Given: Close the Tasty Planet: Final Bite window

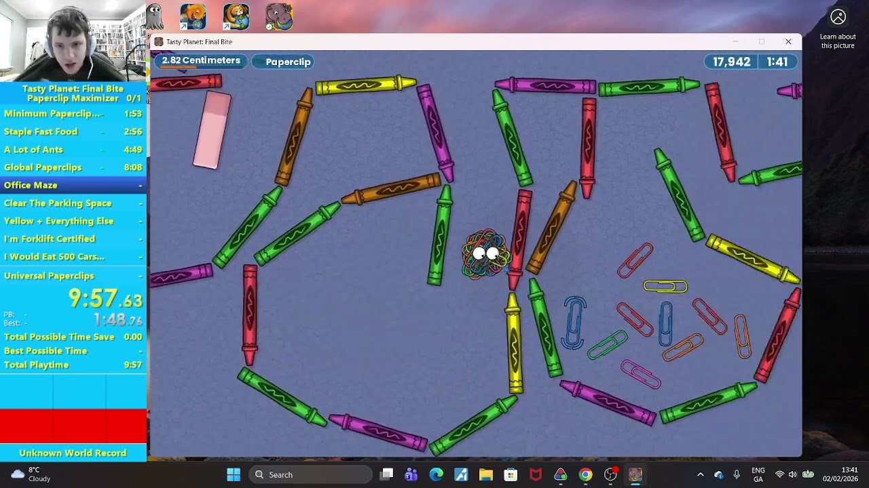Looking at the screenshot, I should [788, 41].
